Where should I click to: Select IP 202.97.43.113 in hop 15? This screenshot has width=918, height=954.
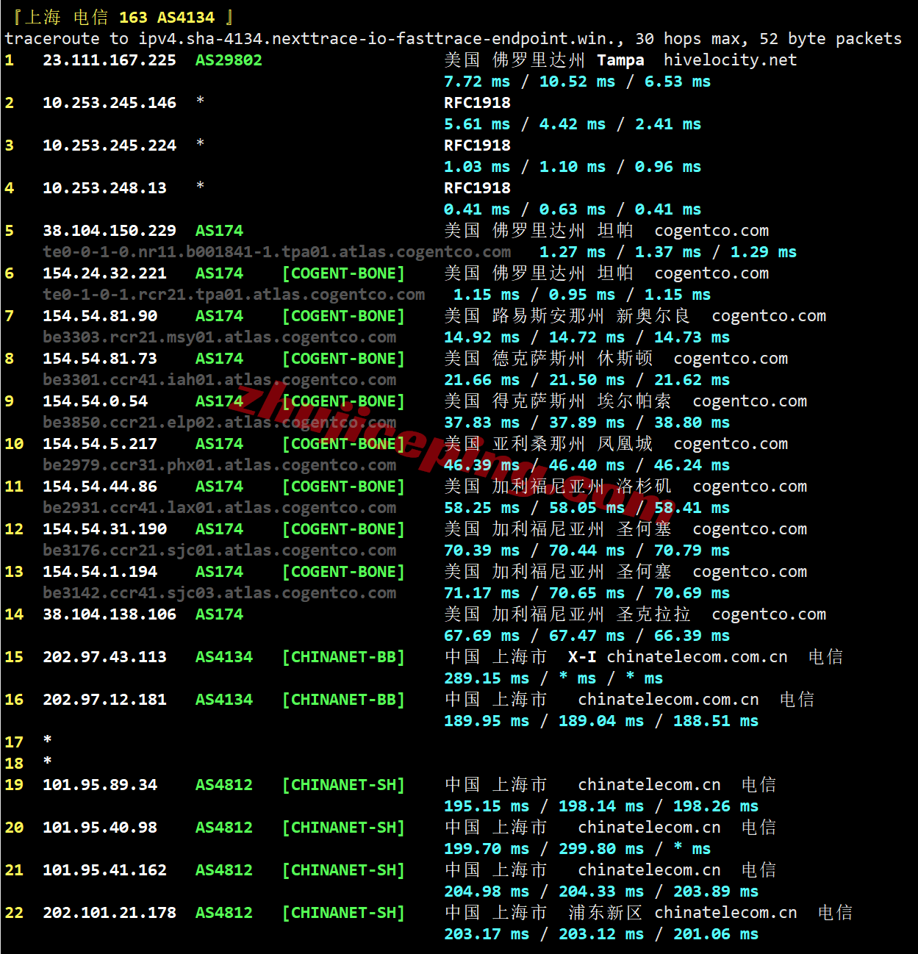105,657
